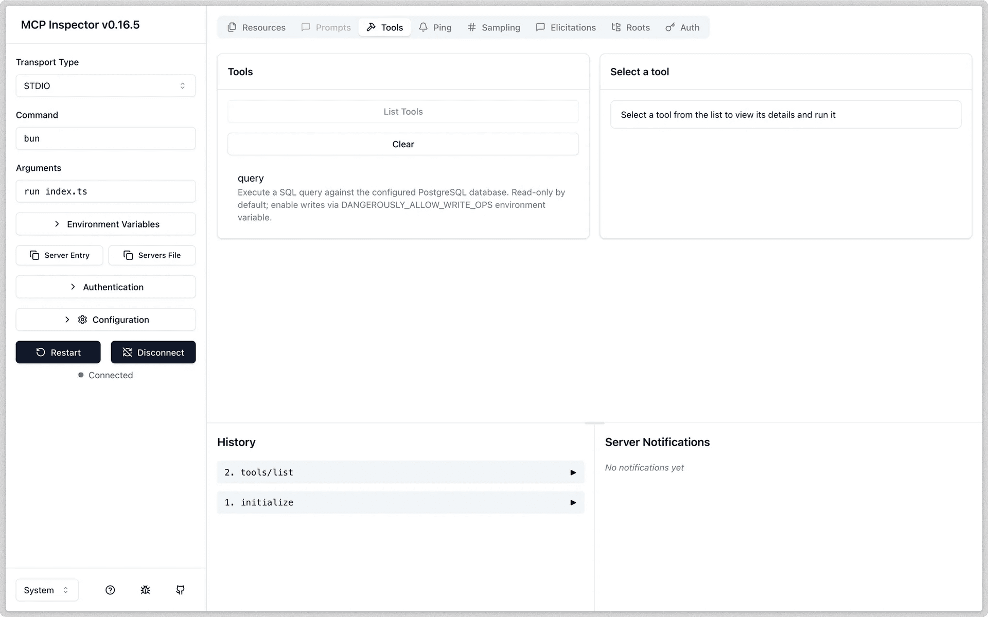Screen dimensions: 988x617
Task: Open the Roots tab
Action: (630, 27)
